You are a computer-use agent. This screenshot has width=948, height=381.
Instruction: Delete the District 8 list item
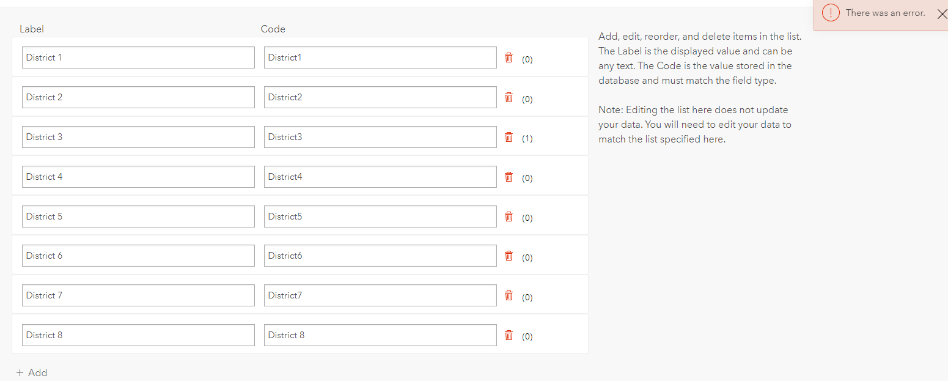click(509, 335)
